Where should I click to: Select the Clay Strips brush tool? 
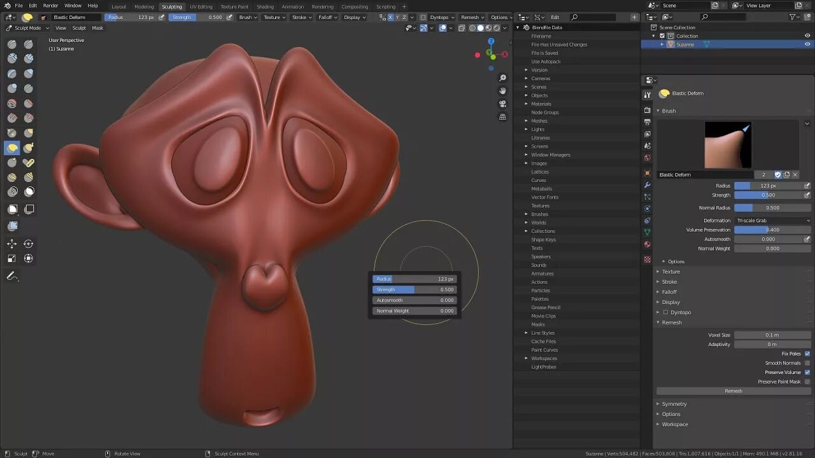[29, 59]
